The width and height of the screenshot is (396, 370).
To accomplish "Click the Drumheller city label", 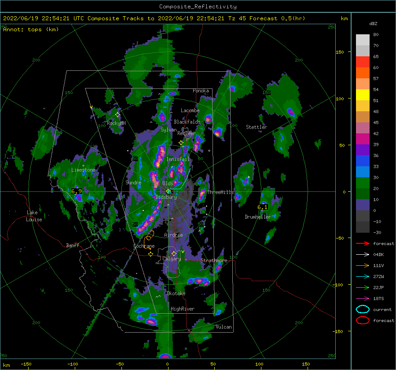I will coord(258,217).
